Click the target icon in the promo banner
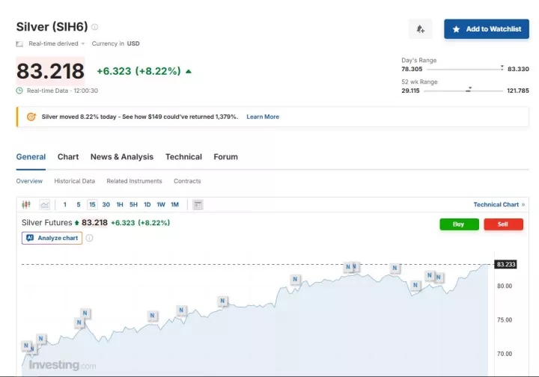The width and height of the screenshot is (539, 377). click(31, 117)
